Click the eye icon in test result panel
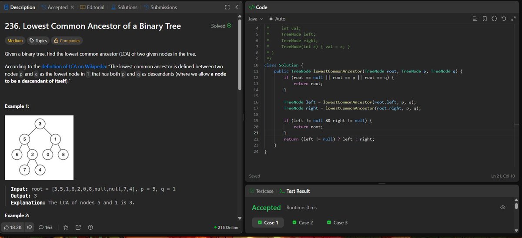The height and width of the screenshot is (238, 522). (503, 208)
